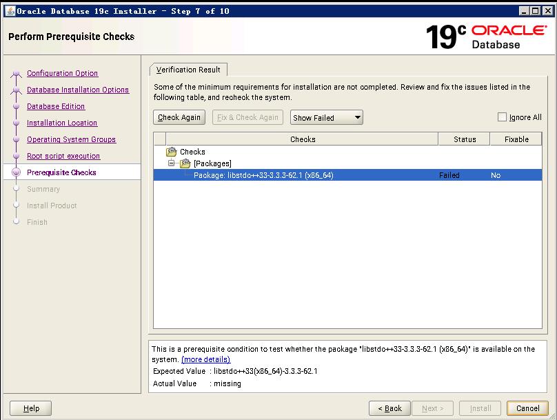Click the Checks root folder icon
Screen dimensions: 557x420
(171, 152)
